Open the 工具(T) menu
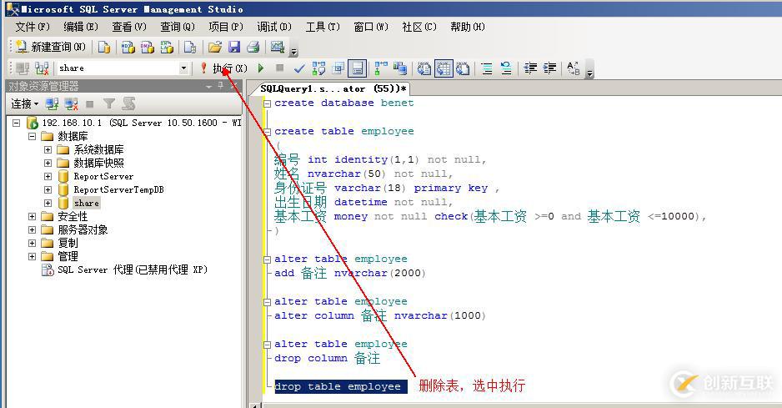Viewport: 782px width, 408px height. (323, 27)
